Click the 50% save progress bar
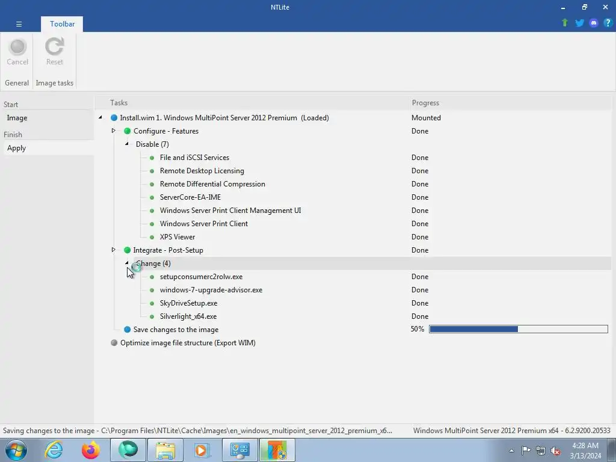Viewport: 616px width, 462px height. tap(518, 329)
